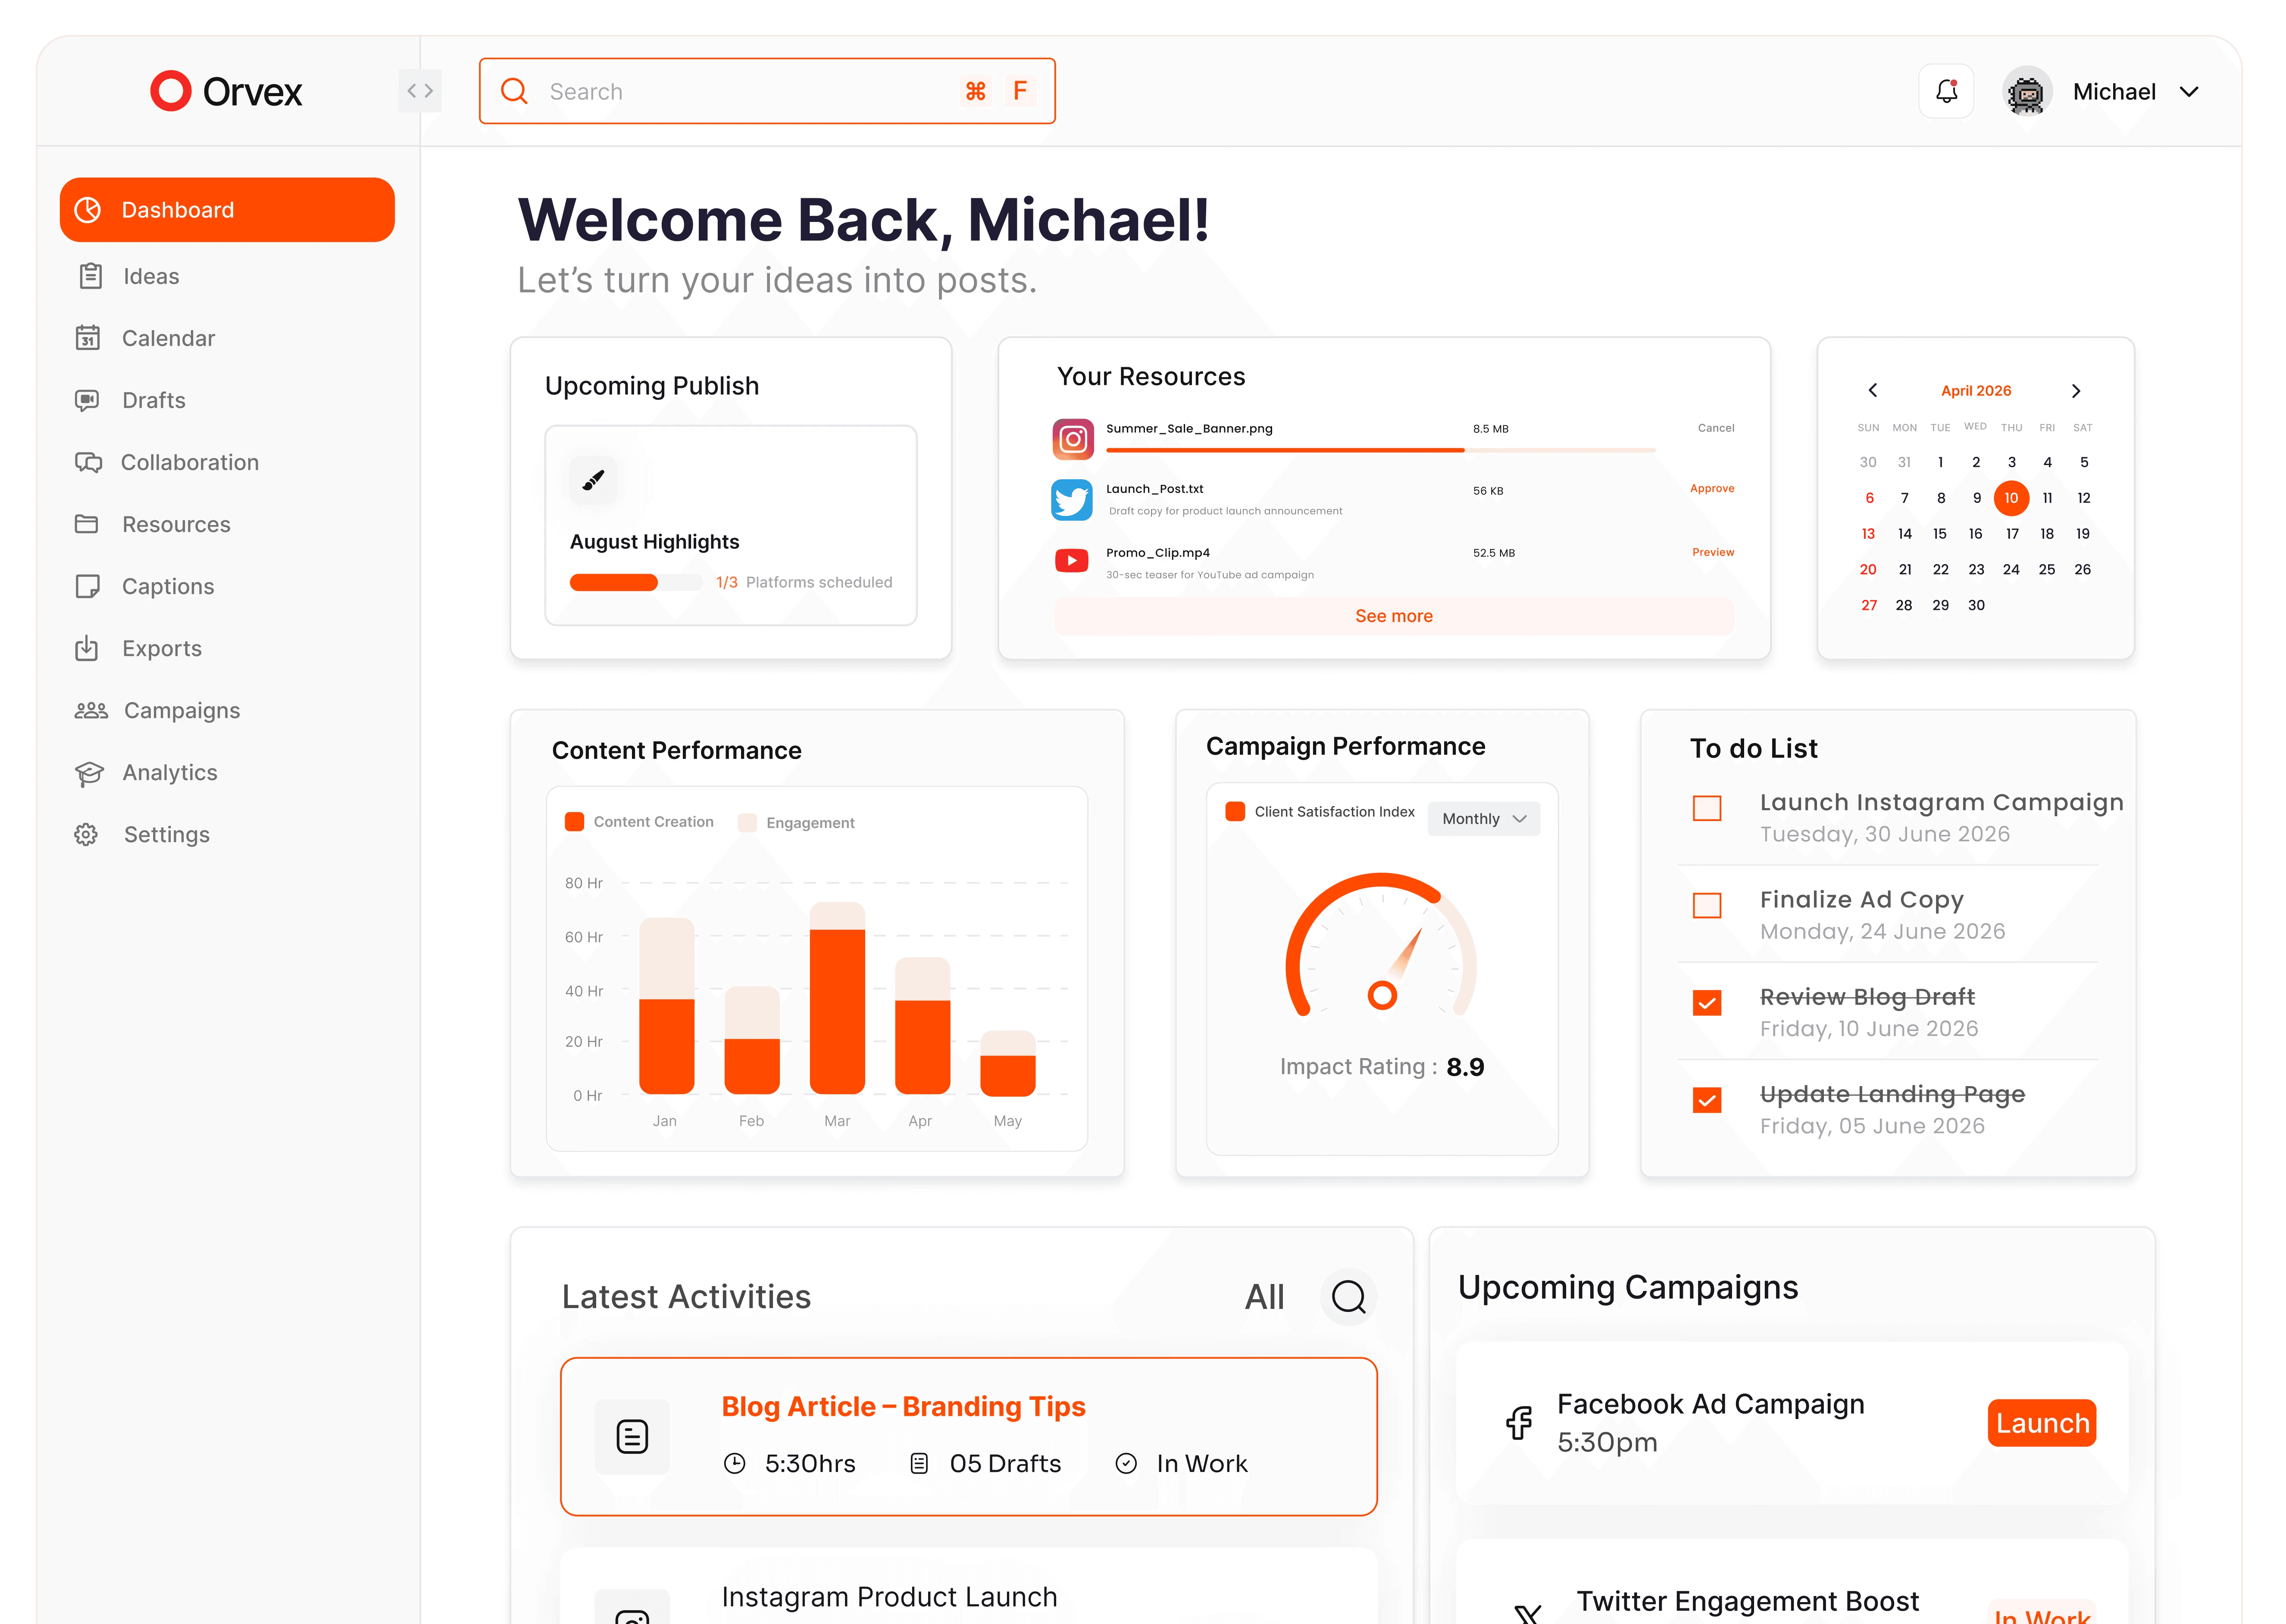Click the brush icon in Upcoming Publish
The height and width of the screenshot is (1624, 2286).
point(593,481)
